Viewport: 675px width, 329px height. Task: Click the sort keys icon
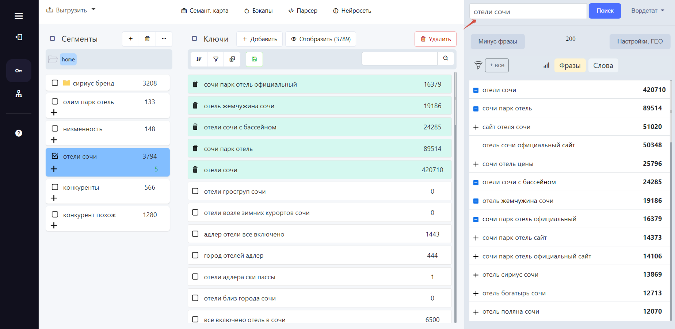(x=199, y=59)
